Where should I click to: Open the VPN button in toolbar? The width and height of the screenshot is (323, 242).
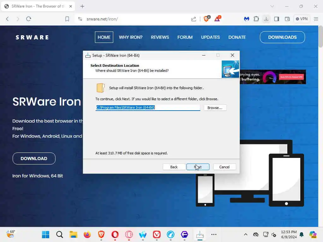click(302, 19)
